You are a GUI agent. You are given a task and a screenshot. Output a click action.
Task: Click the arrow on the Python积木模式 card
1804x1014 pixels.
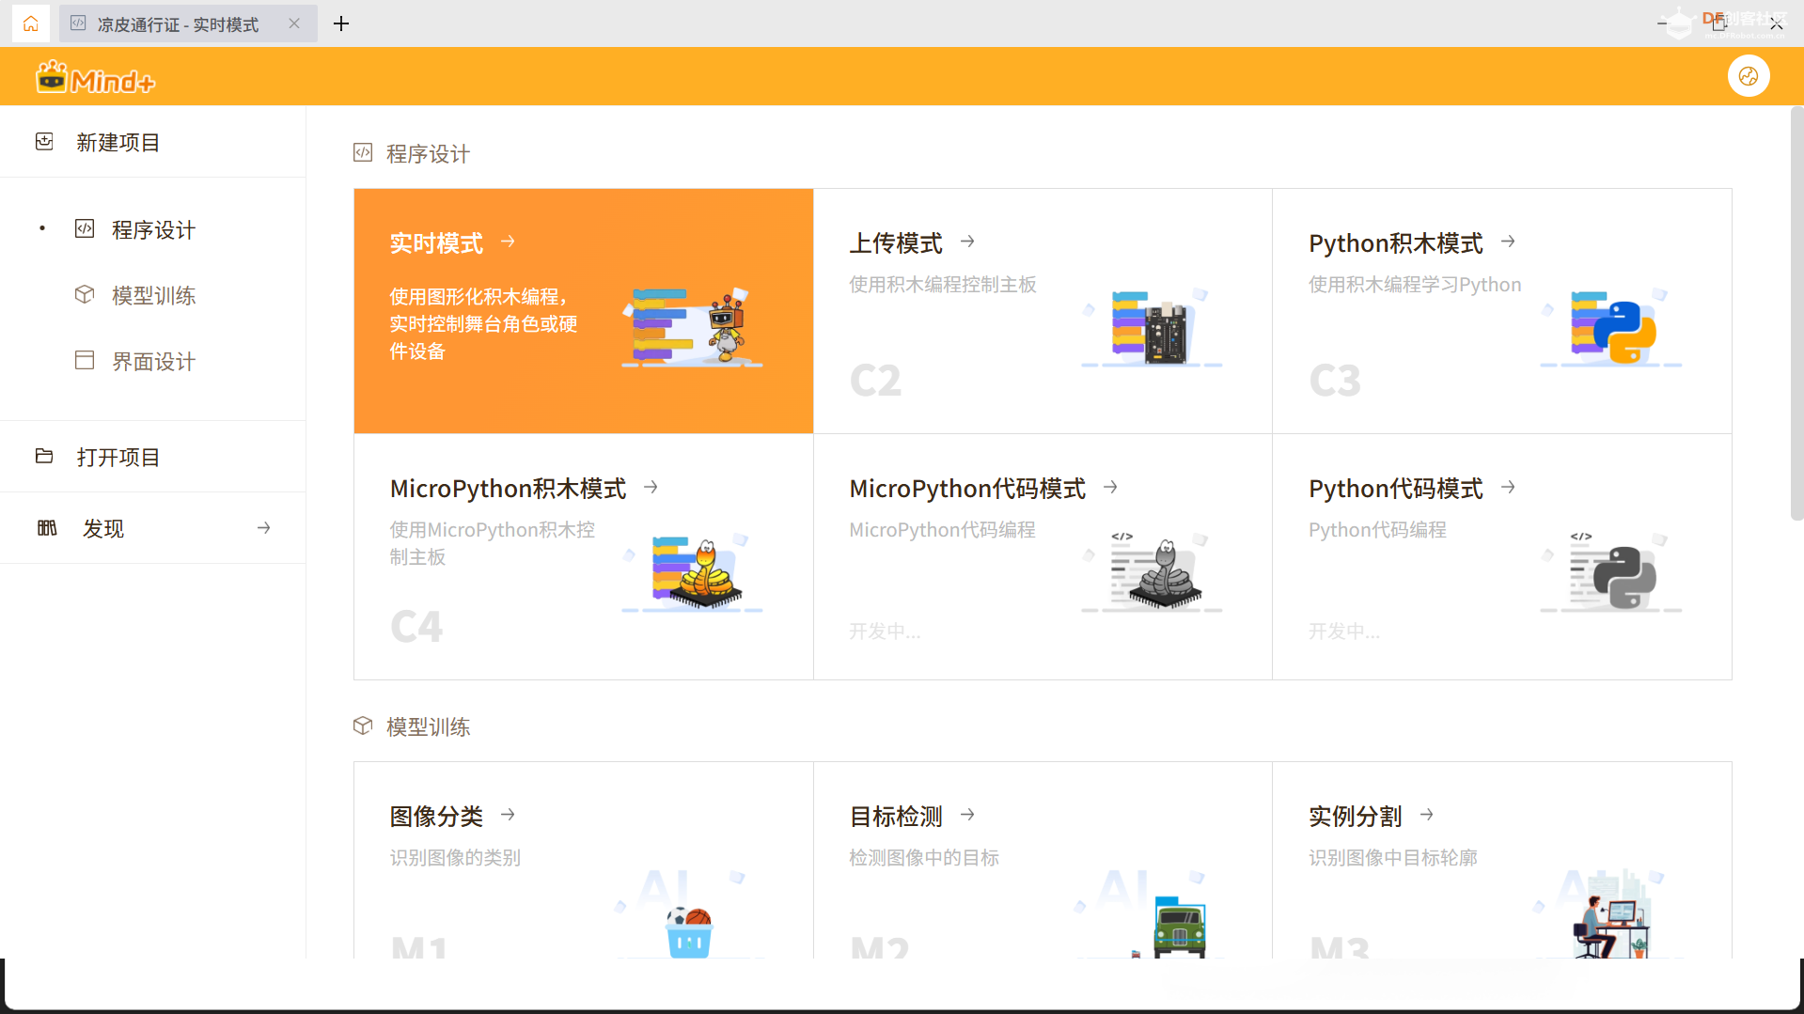[x=1508, y=242]
